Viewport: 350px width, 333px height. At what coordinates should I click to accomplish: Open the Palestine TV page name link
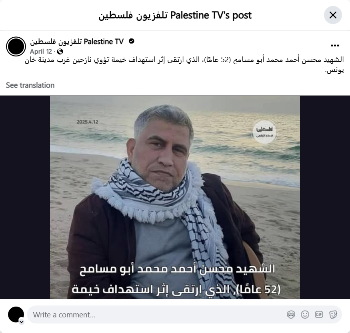point(77,42)
